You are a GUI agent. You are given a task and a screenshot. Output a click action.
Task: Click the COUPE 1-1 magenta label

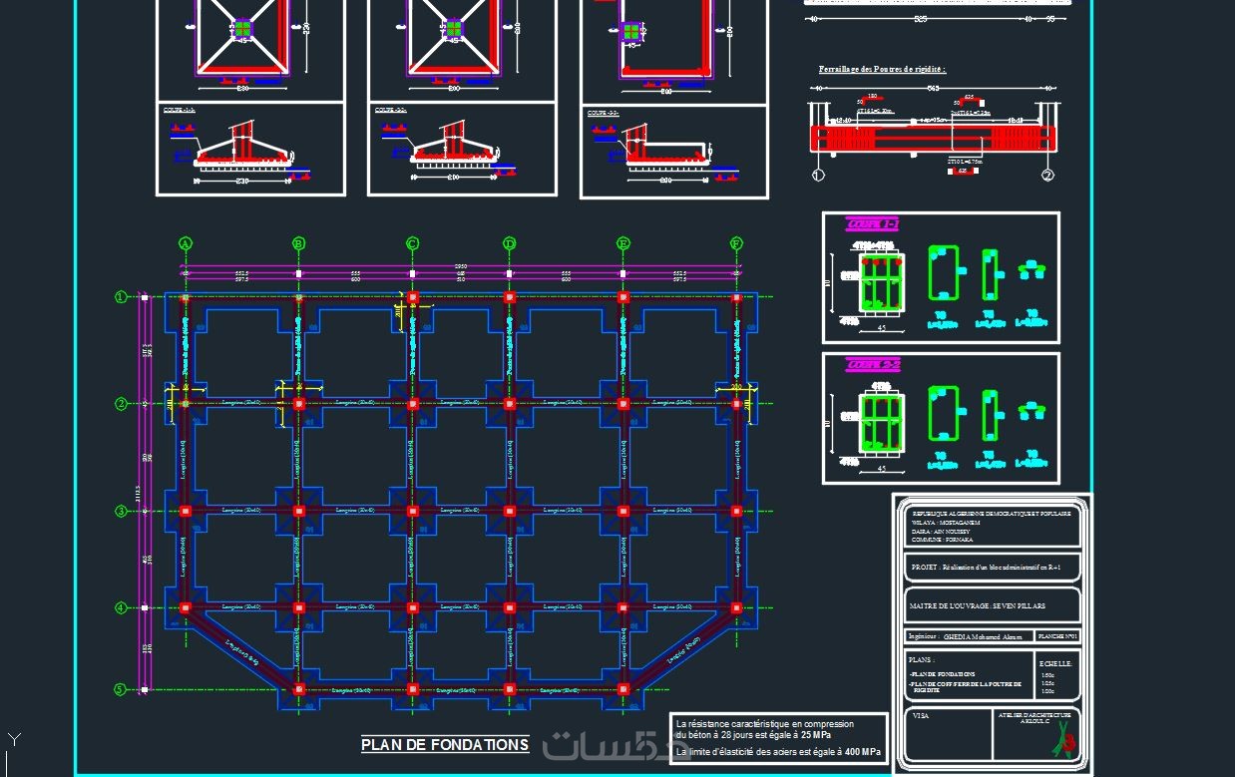point(872,224)
